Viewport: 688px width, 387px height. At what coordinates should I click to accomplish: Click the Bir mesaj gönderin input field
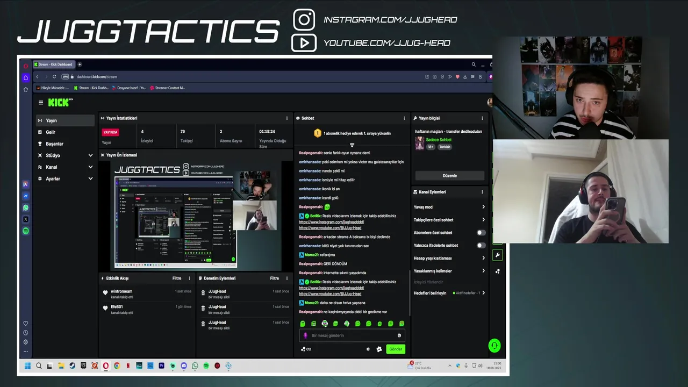[x=352, y=335]
